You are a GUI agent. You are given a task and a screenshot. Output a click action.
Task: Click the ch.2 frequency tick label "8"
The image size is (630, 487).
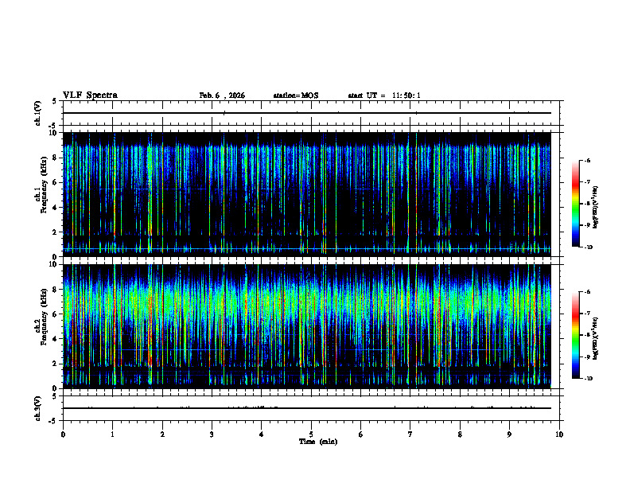pos(56,290)
